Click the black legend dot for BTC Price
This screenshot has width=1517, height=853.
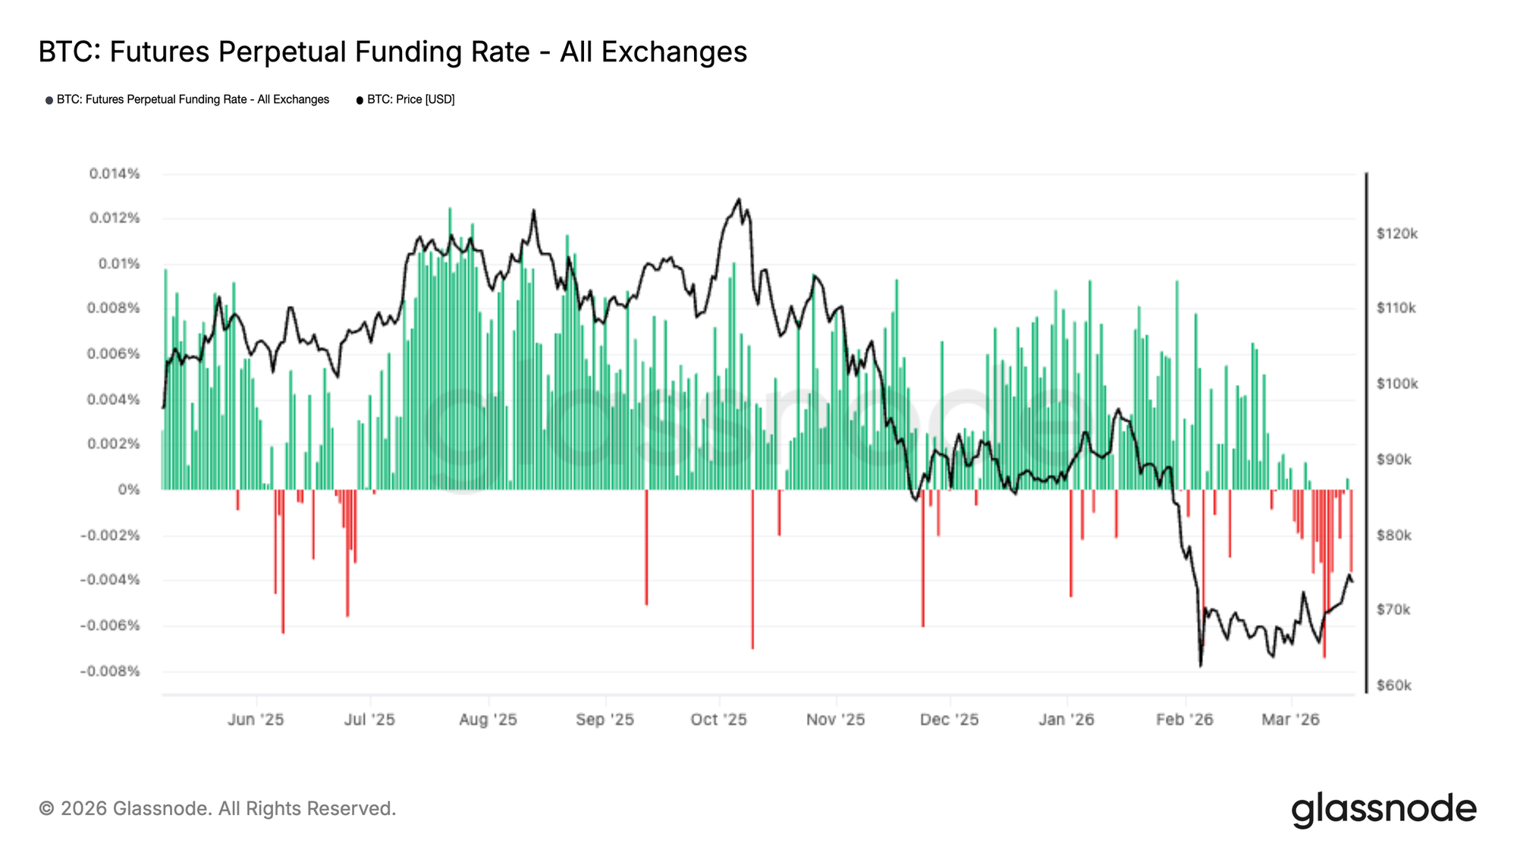pos(360,100)
